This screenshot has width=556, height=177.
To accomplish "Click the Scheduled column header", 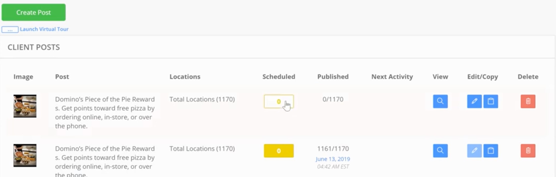I will (279, 77).
